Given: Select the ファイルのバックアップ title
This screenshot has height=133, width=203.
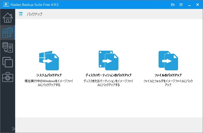Looking at the screenshot, I should 168,75.
